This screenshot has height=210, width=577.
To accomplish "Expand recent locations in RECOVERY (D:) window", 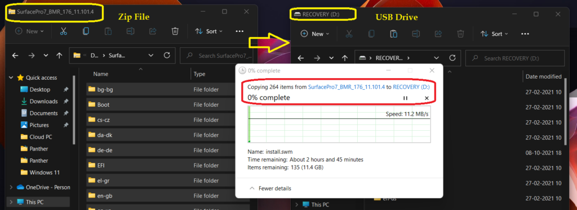I will pos(331,58).
